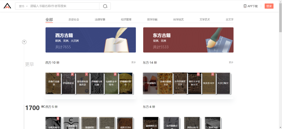Select the 哲学宗教 category tab
The height and width of the screenshot is (129, 282).
coord(152,20)
